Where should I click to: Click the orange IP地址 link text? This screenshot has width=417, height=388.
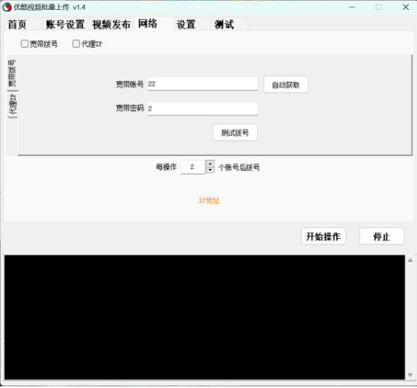208,200
